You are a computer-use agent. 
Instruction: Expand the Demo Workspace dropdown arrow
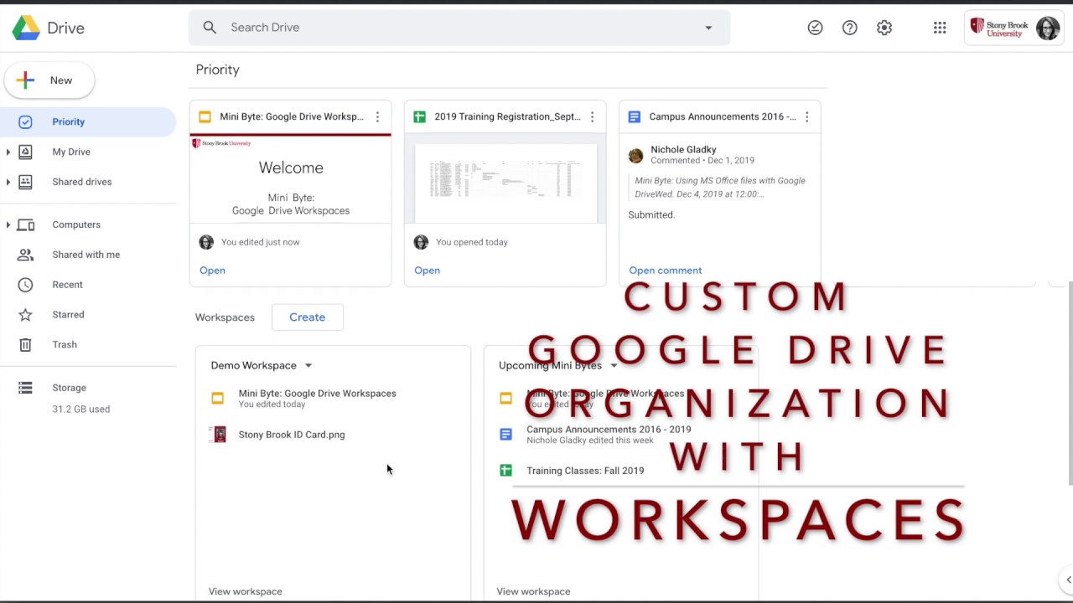pyautogui.click(x=308, y=366)
